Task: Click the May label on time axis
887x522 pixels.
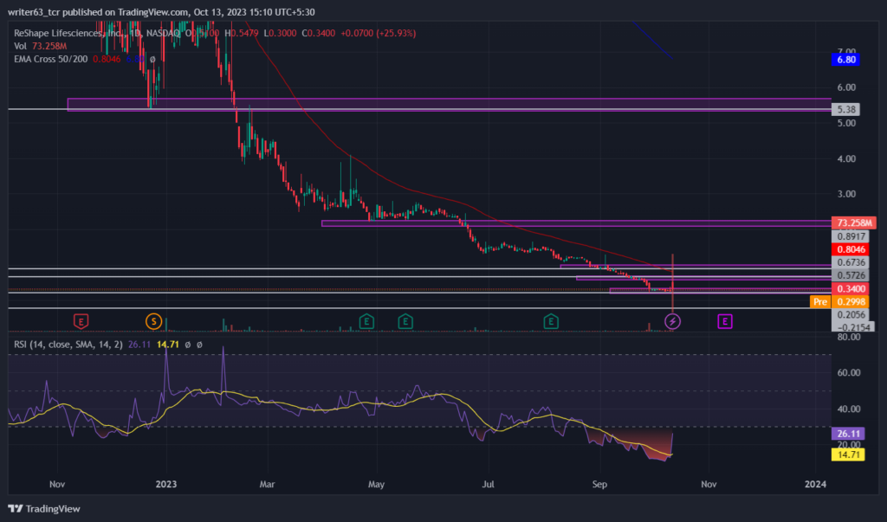Action: pyautogui.click(x=376, y=484)
